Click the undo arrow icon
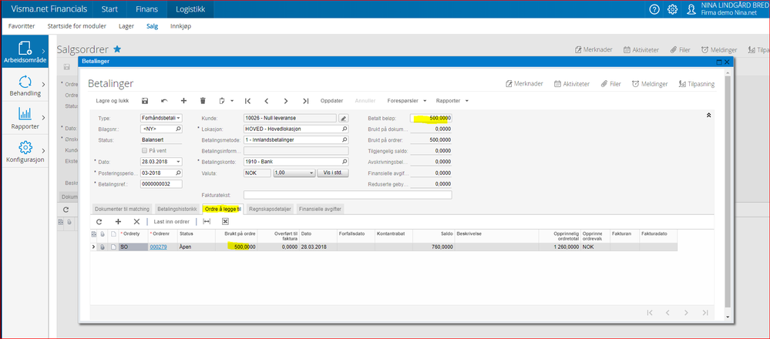770x339 pixels. click(164, 101)
